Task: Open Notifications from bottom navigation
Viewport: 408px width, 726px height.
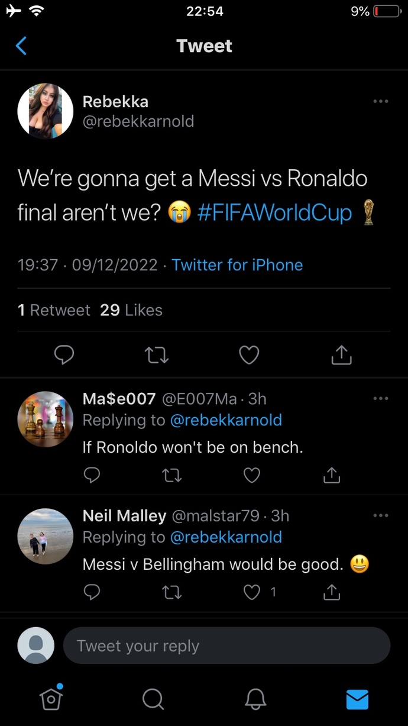Action: 255,699
